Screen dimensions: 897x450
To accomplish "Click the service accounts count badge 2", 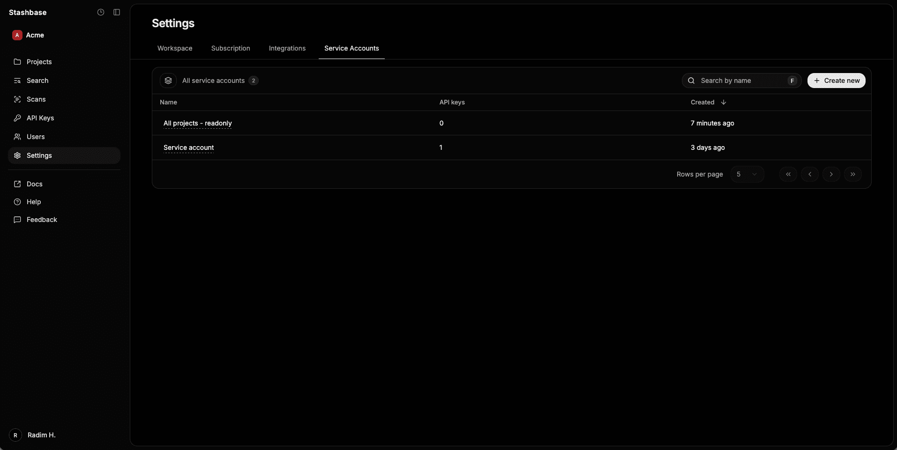I will [x=254, y=81].
